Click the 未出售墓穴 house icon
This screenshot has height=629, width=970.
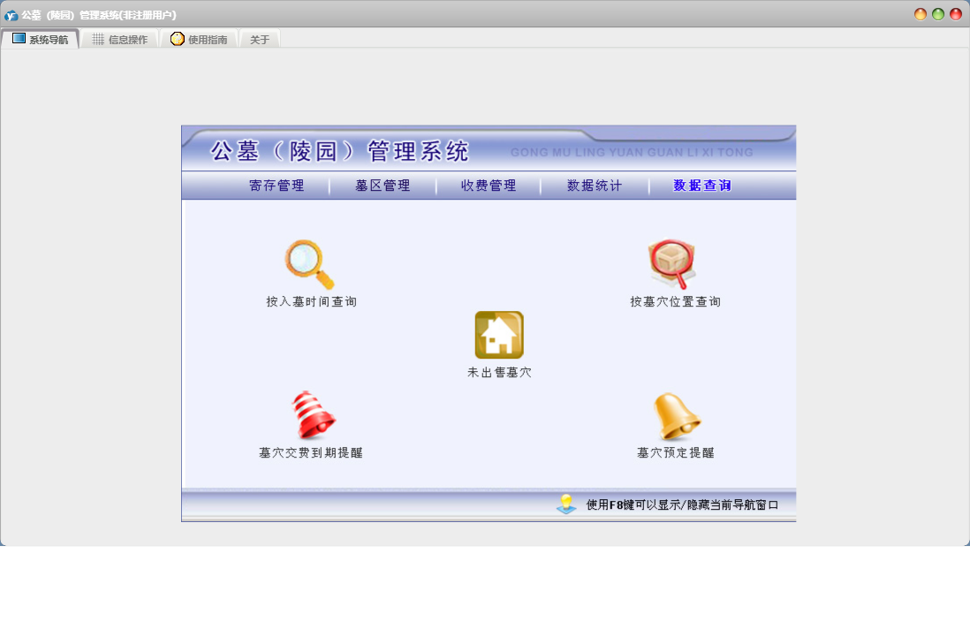point(499,335)
